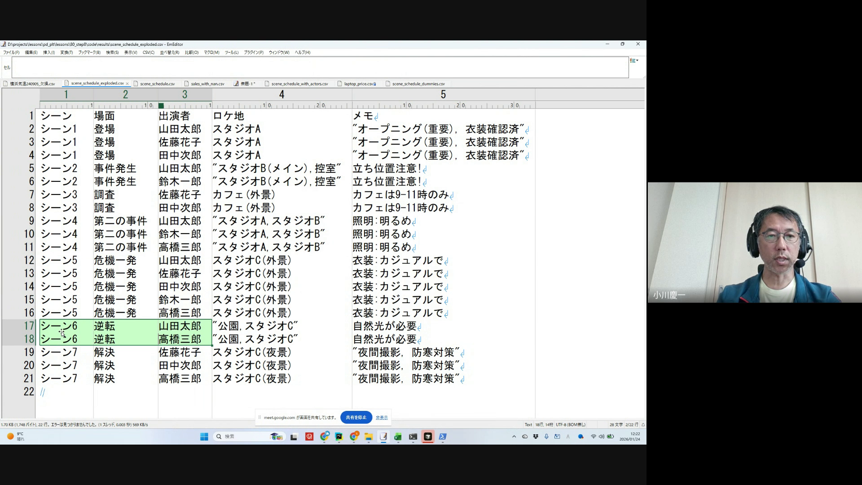Screen dimensions: 862x485
Task: Open PowerShell icon in taskbar
Action: [x=443, y=436]
